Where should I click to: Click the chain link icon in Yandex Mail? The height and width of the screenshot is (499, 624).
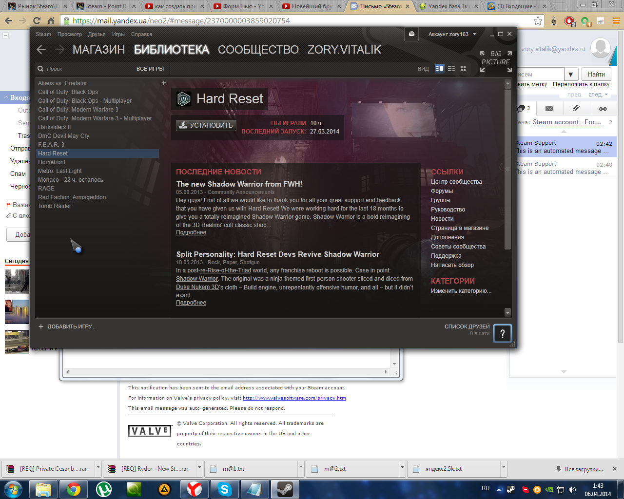pos(603,109)
